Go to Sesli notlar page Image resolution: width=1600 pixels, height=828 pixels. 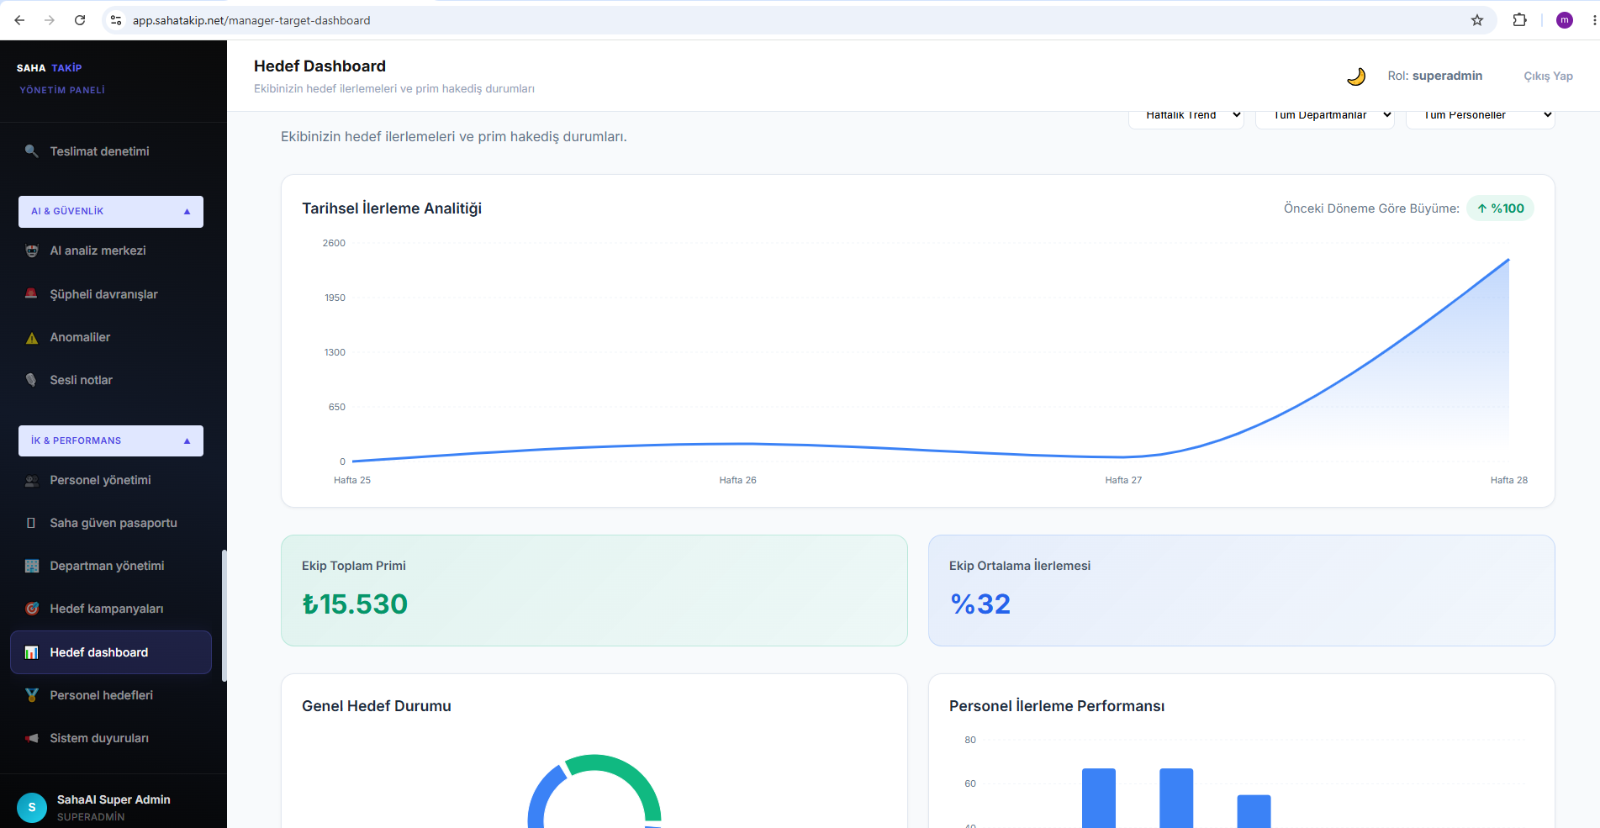[x=111, y=380]
